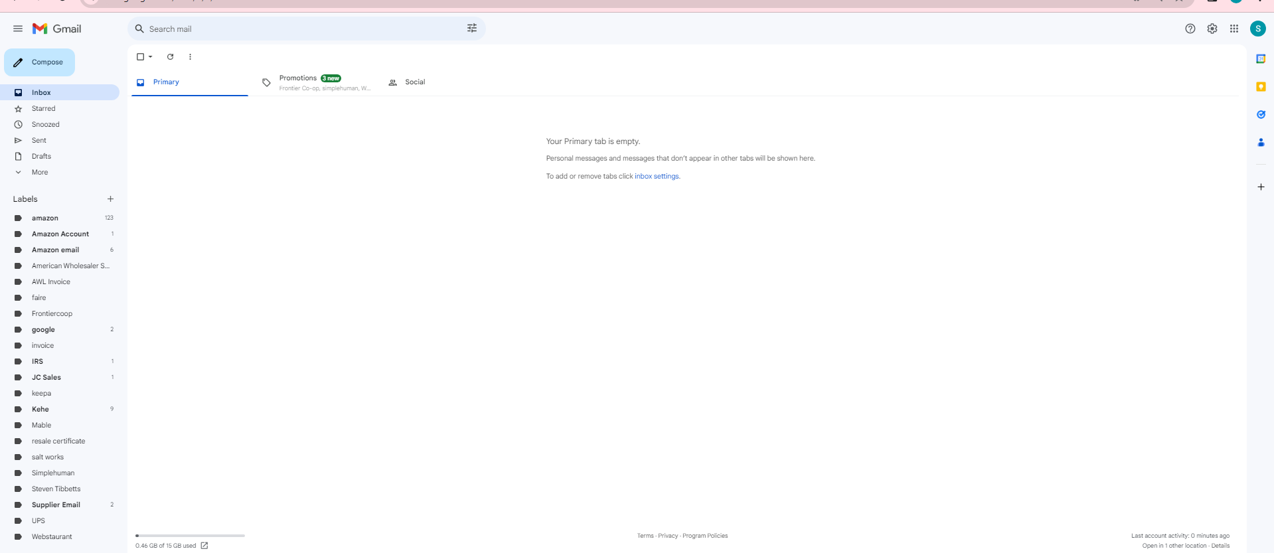Tick the select-all checkbox
1274x553 pixels.
tap(140, 56)
